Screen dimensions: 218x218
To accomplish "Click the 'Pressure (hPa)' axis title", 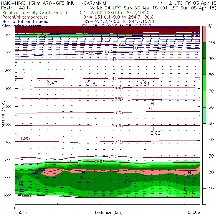I will point(3,115).
